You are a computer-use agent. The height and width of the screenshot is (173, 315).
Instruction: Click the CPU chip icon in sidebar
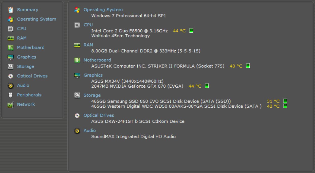coord(10,29)
